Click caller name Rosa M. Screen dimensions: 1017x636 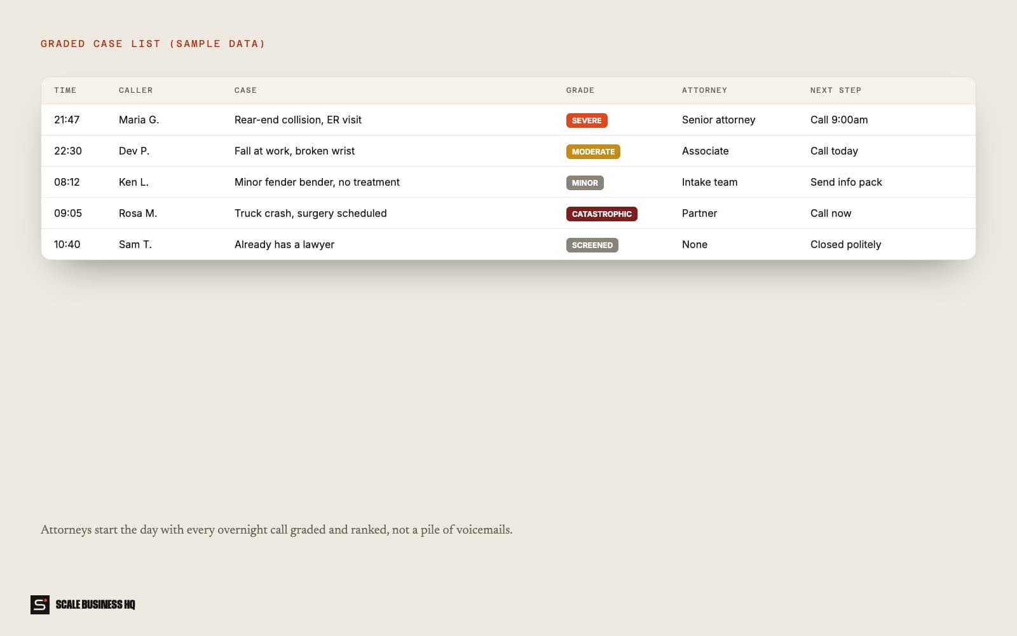[x=138, y=213]
